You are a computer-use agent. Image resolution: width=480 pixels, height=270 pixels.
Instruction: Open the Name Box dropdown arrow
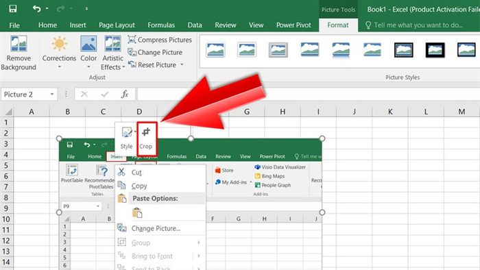pyautogui.click(x=52, y=94)
